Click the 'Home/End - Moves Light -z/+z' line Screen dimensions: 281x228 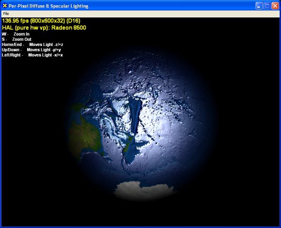click(32, 45)
